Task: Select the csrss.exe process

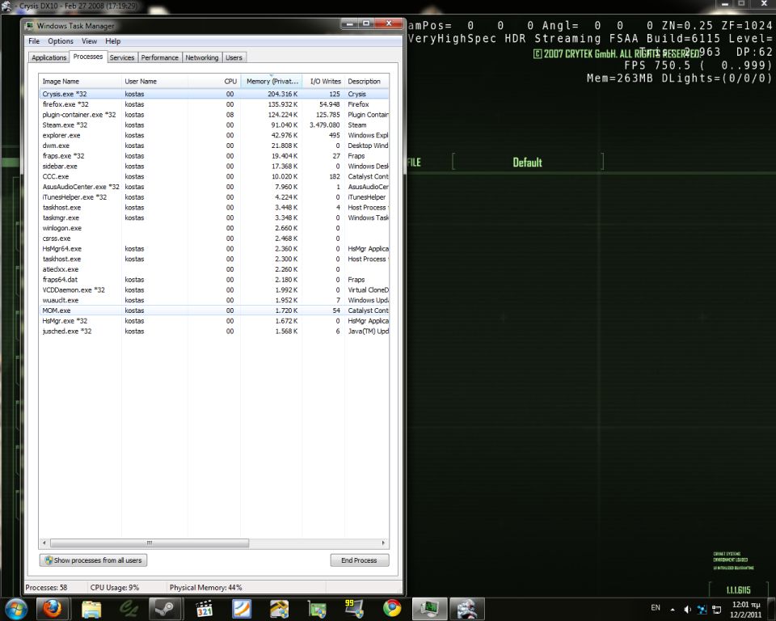Action: pyautogui.click(x=213, y=239)
